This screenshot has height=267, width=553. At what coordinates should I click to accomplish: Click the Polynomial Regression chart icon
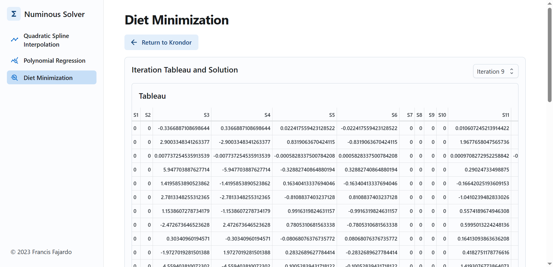(14, 60)
